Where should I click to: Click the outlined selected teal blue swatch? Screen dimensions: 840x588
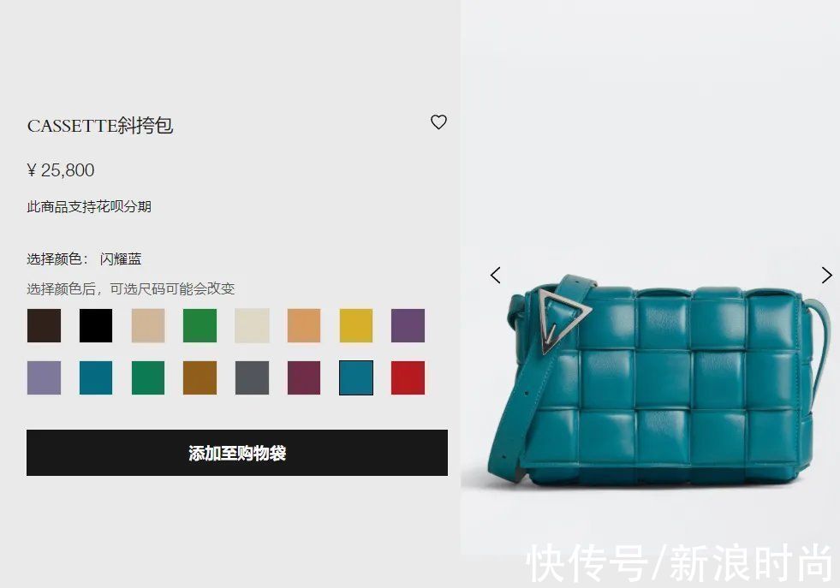click(355, 377)
